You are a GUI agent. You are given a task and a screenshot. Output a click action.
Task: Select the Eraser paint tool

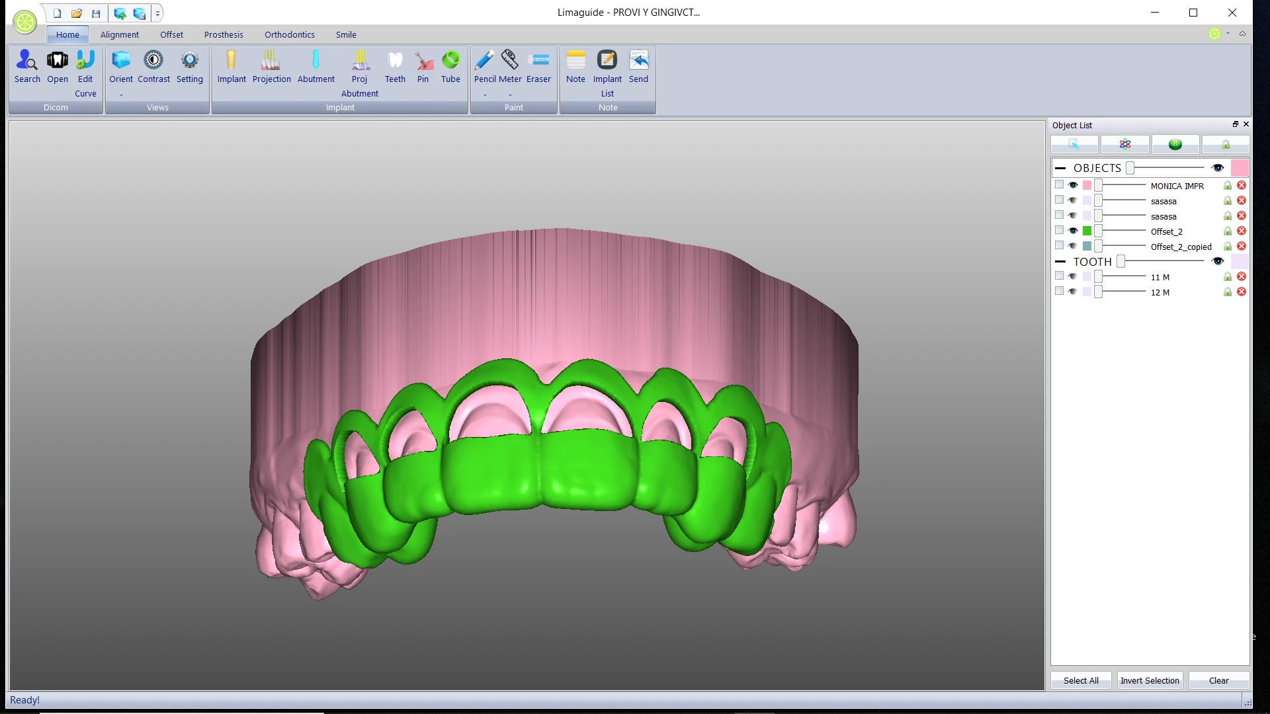[538, 66]
